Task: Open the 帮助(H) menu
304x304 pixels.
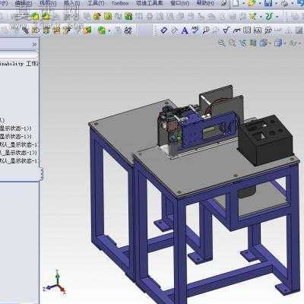Action: click(205, 3)
